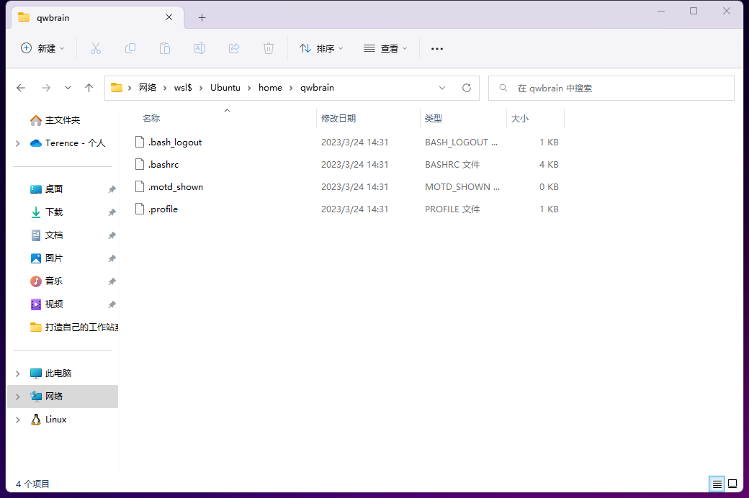Open the 排序 (Sort) dropdown
The height and width of the screenshot is (498, 749).
click(321, 48)
